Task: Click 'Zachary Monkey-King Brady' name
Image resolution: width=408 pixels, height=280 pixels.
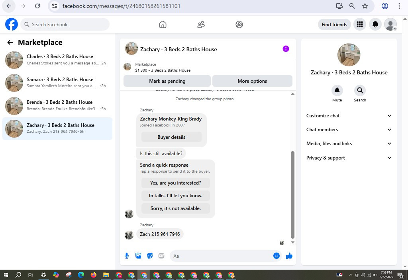Action: tap(171, 119)
